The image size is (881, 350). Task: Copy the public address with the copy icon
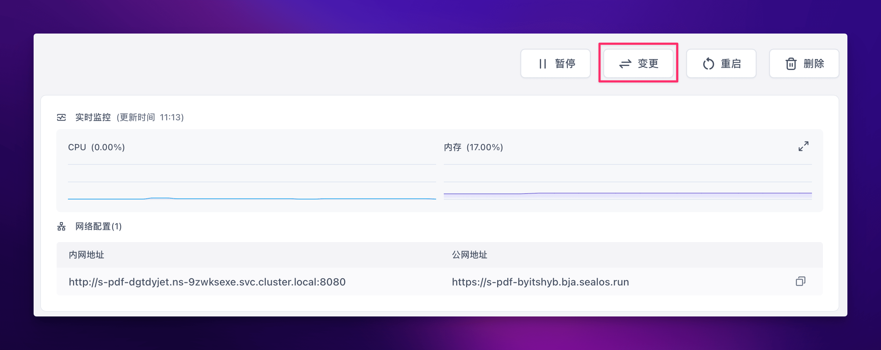(801, 281)
